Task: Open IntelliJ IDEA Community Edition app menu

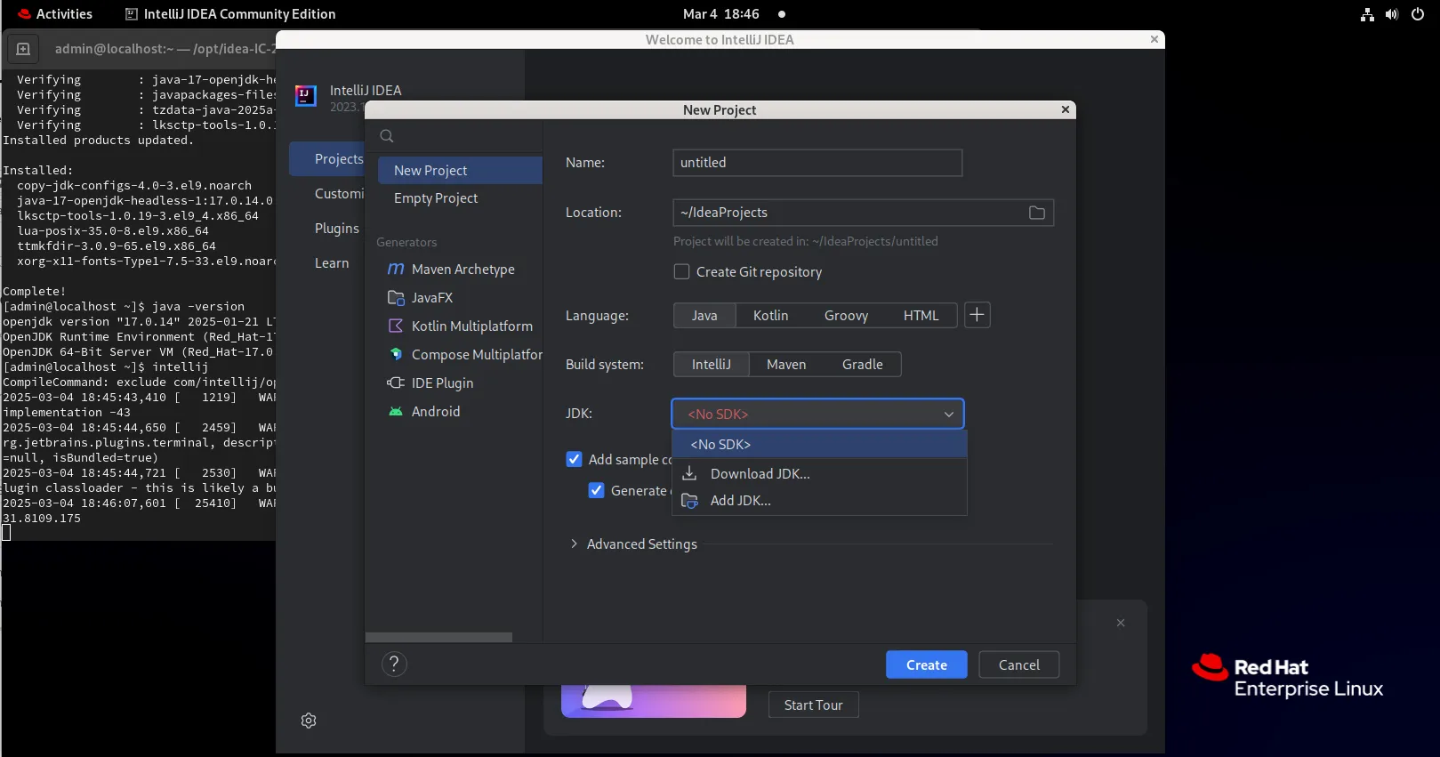Action: point(230,14)
